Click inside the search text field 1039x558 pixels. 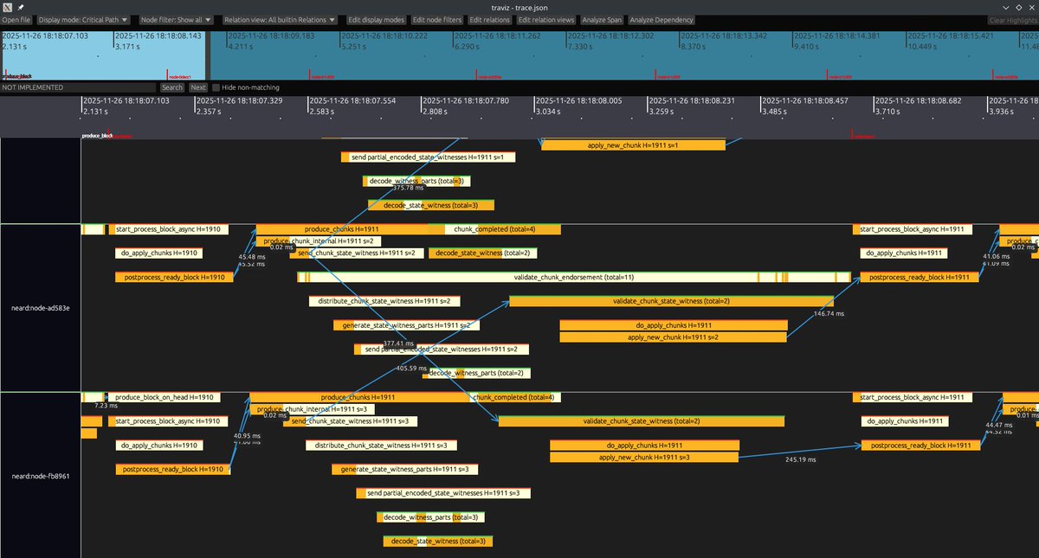[78, 87]
